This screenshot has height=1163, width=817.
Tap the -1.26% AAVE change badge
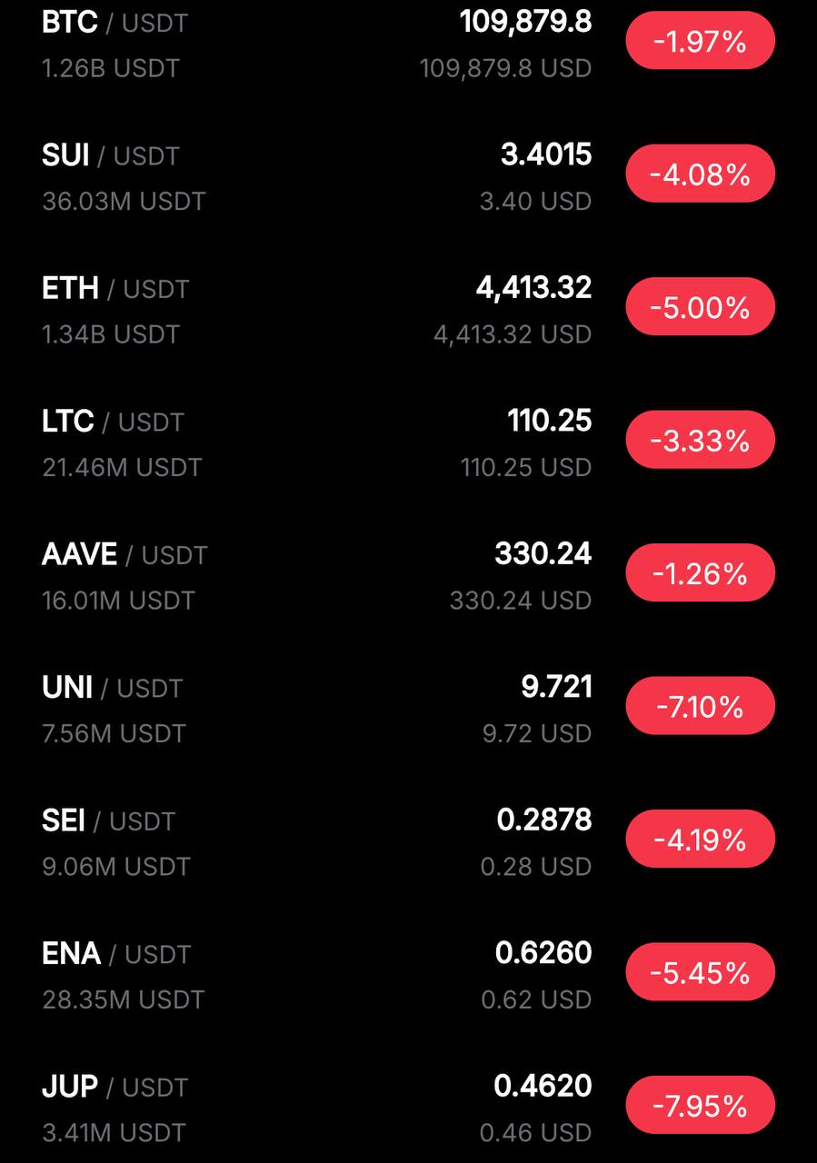coord(700,573)
